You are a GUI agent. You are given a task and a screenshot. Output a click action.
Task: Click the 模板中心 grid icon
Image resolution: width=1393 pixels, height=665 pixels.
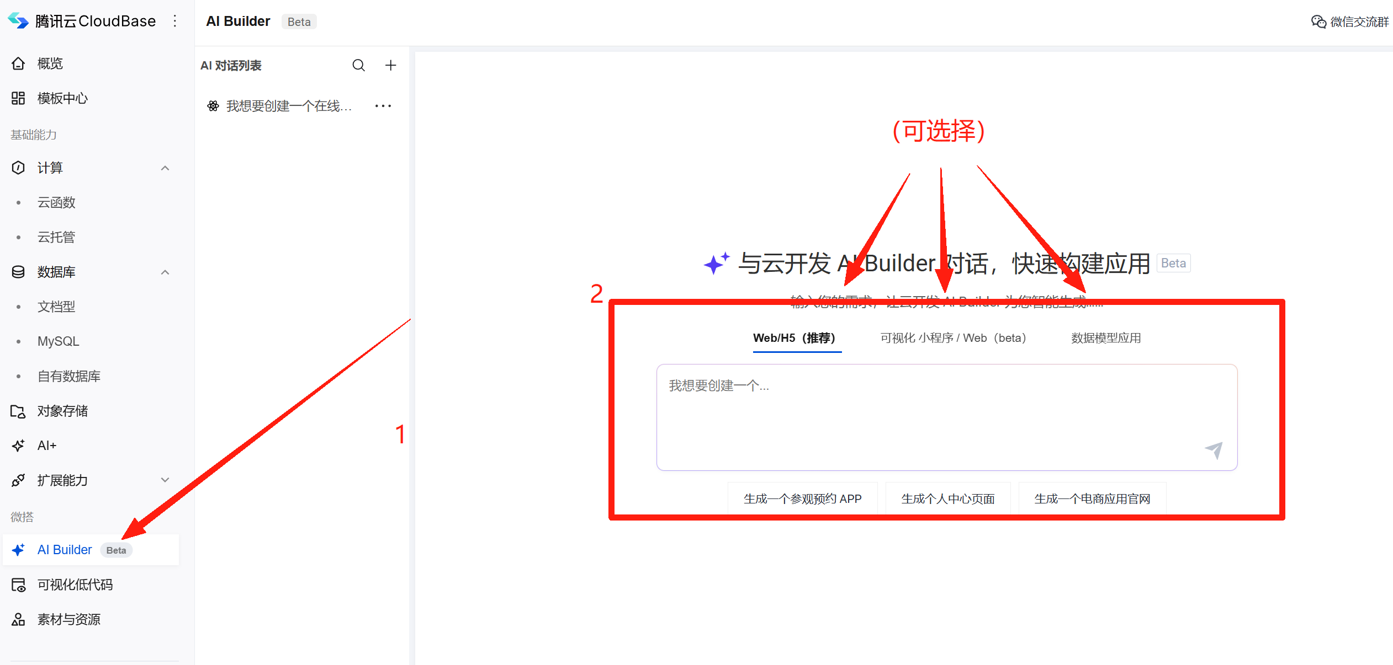pyautogui.click(x=18, y=98)
